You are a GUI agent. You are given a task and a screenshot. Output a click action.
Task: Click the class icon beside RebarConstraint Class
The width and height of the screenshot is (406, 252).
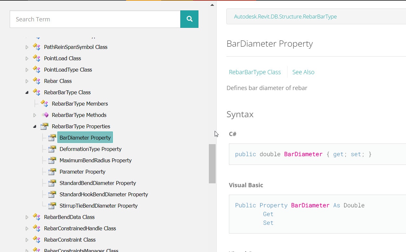37,240
